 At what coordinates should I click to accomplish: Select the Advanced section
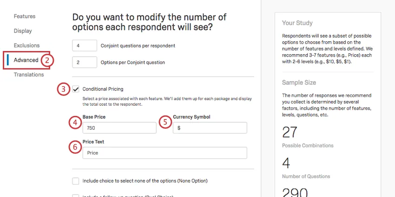[x=26, y=60]
